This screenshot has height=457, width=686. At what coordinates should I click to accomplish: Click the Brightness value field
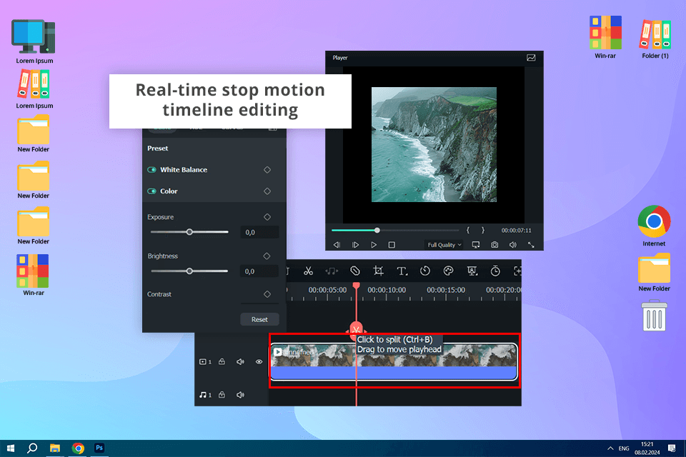point(259,271)
